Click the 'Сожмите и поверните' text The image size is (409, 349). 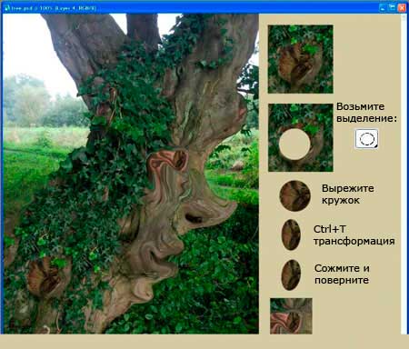[x=342, y=274]
